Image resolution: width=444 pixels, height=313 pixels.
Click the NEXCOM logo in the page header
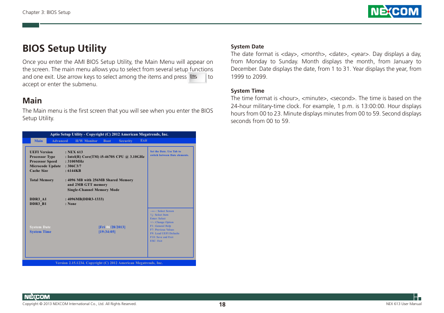(395, 11)
